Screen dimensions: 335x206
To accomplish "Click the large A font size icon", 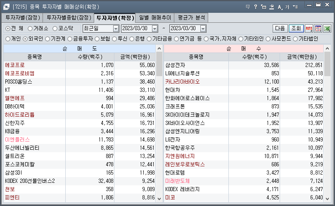I will [280, 7].
